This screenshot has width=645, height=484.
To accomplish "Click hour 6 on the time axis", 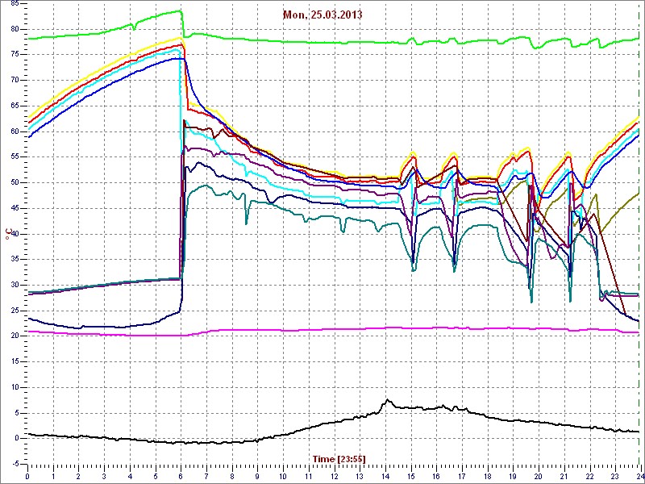I will (x=181, y=476).
